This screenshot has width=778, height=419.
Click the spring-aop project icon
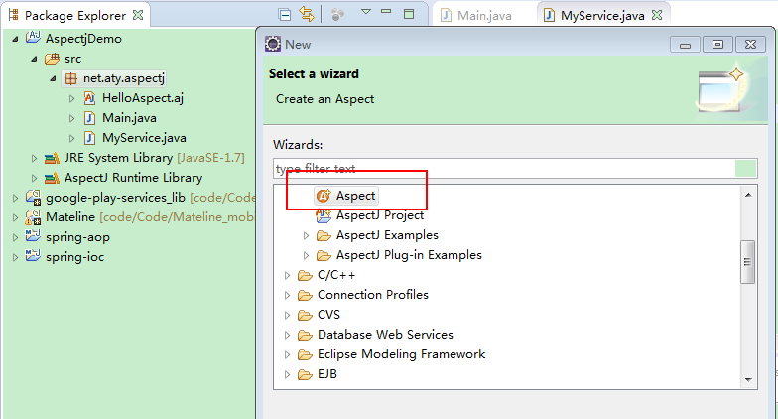point(34,236)
